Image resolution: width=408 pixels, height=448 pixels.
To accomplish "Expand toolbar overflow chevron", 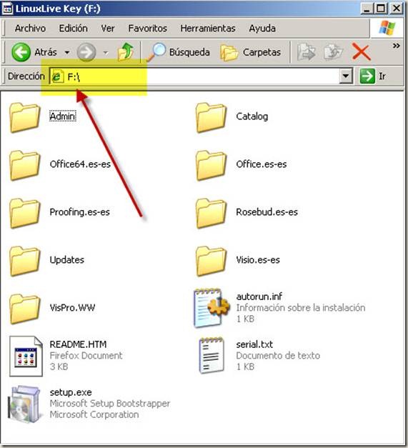I will [x=396, y=46].
